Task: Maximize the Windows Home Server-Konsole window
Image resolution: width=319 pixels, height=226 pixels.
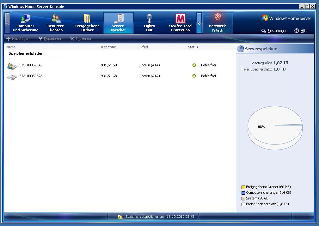Action: (307, 7)
